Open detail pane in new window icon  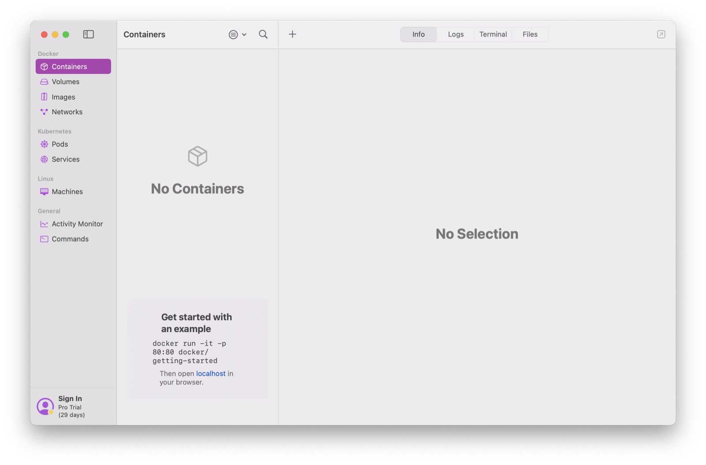tap(661, 34)
